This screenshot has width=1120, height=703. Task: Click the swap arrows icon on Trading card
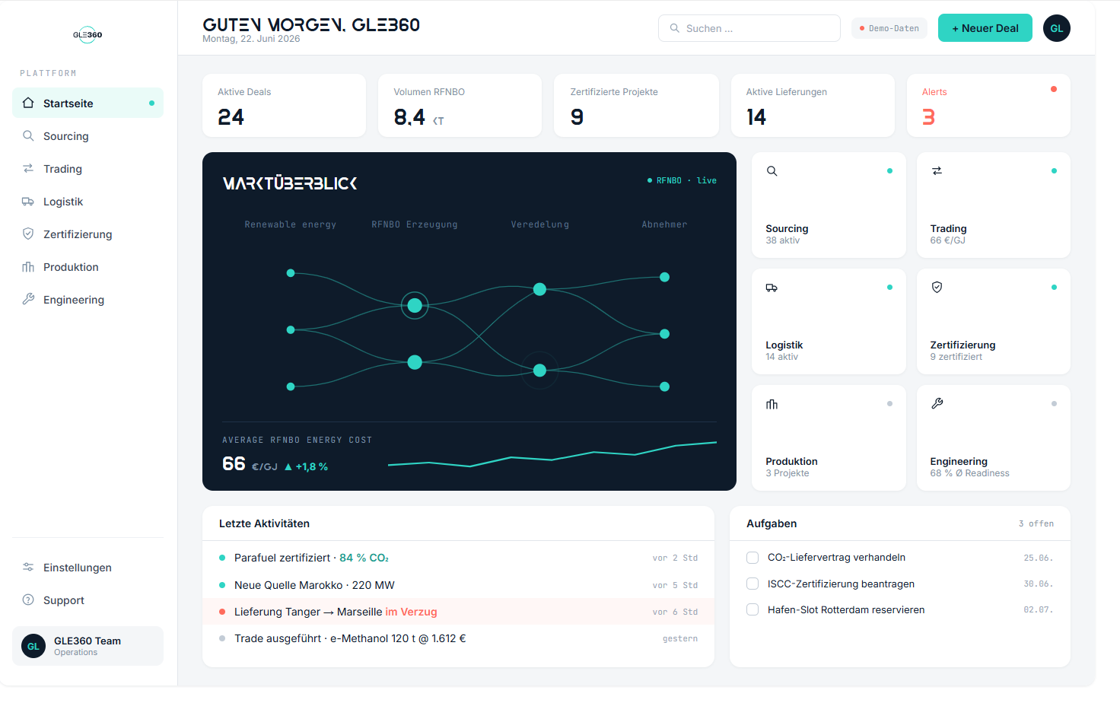(x=937, y=171)
